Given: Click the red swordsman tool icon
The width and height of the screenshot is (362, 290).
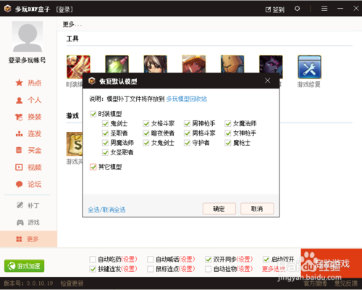Looking at the screenshot, I should point(78,67).
